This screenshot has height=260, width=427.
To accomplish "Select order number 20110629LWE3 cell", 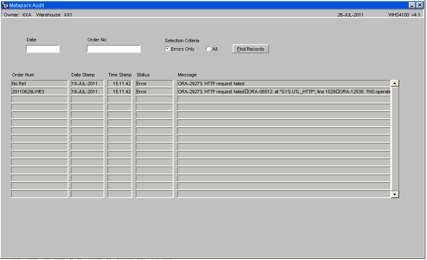I will coord(39,92).
